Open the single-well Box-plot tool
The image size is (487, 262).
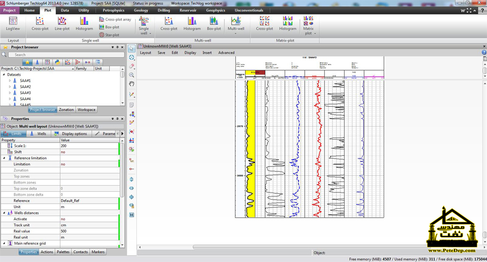pyautogui.click(x=109, y=27)
